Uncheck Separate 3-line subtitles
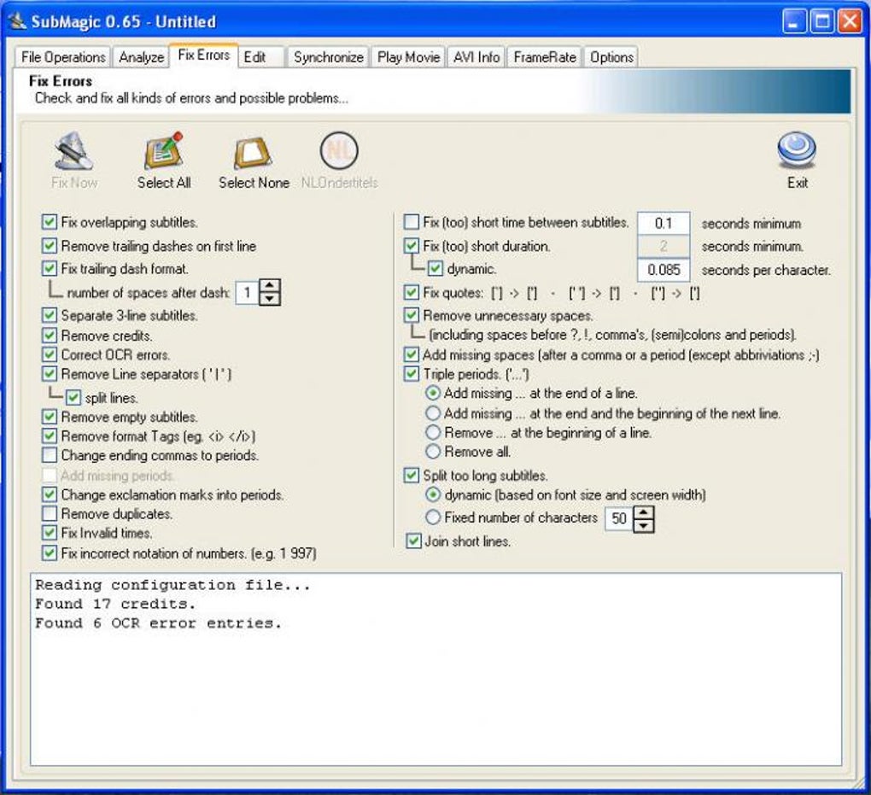This screenshot has height=795, width=871. [x=50, y=315]
